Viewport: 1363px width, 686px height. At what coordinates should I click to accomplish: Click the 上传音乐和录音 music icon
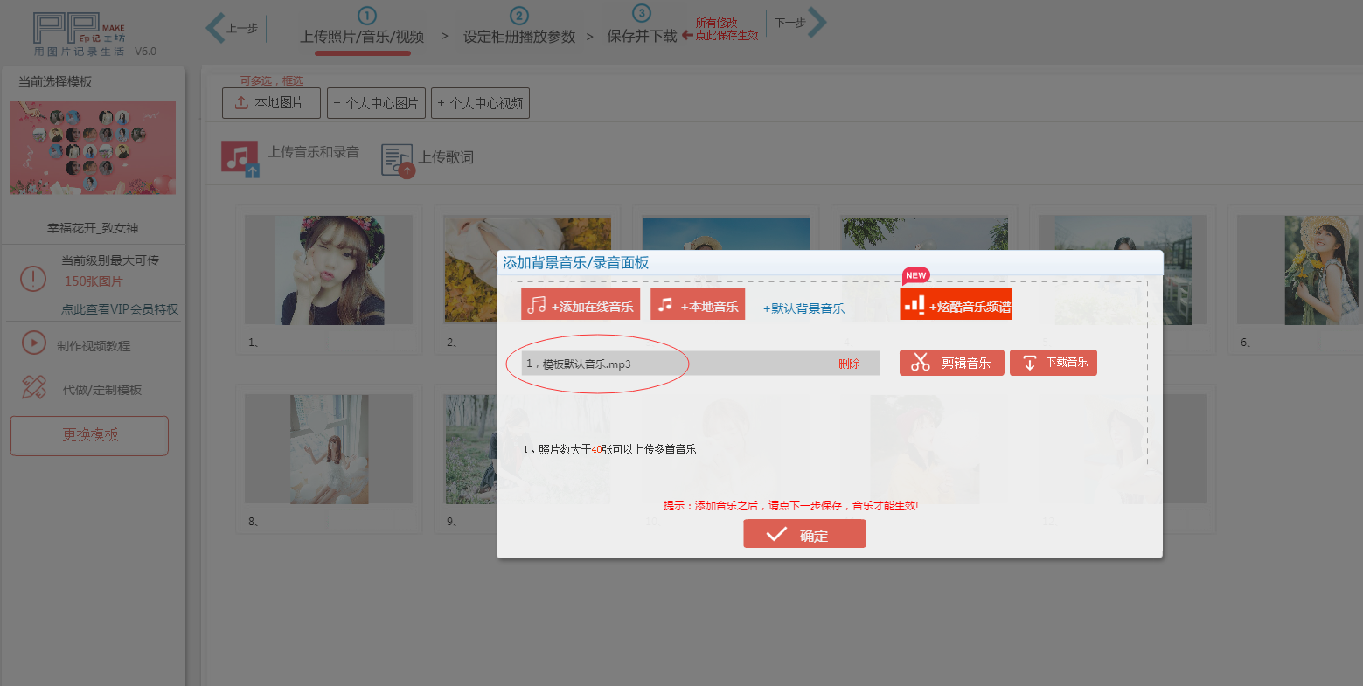click(240, 158)
